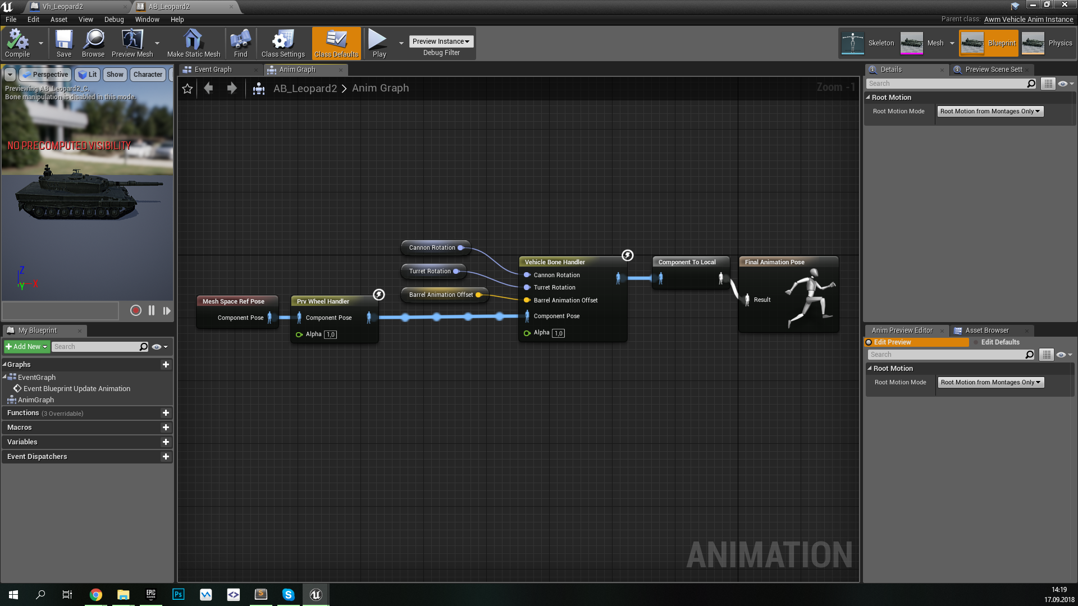
Task: Open Add New dropdown in My Blueprint
Action: click(26, 347)
